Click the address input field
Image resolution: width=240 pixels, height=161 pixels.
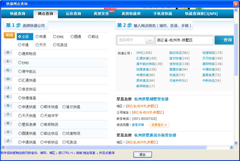click(184, 40)
